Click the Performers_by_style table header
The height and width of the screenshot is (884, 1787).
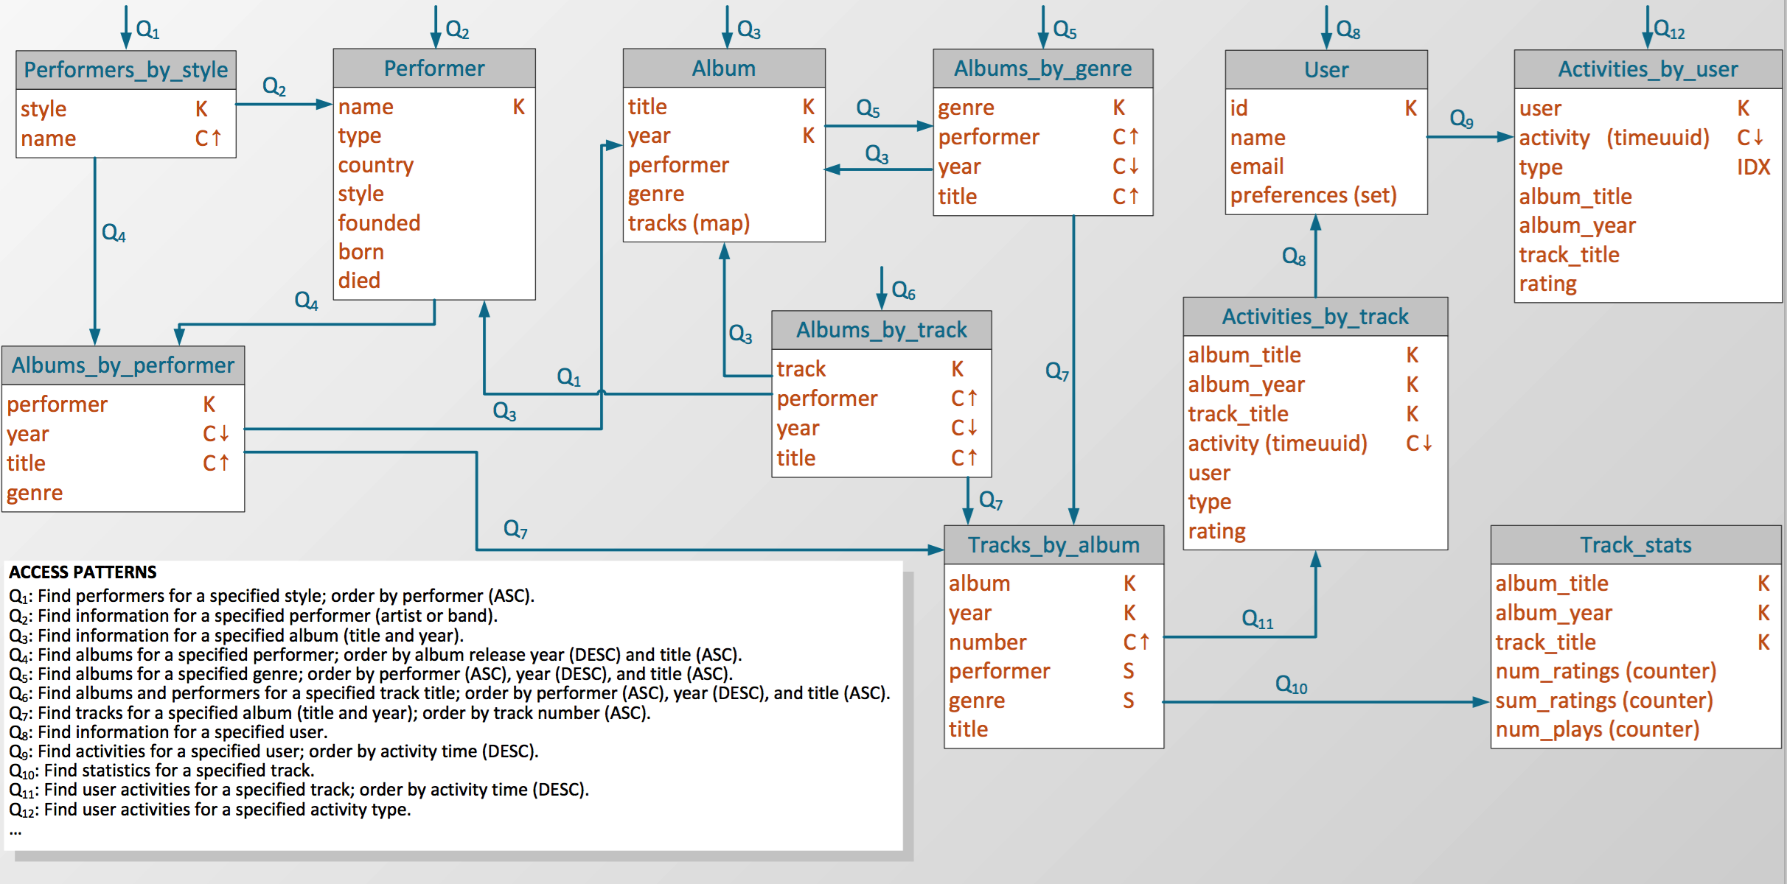125,70
